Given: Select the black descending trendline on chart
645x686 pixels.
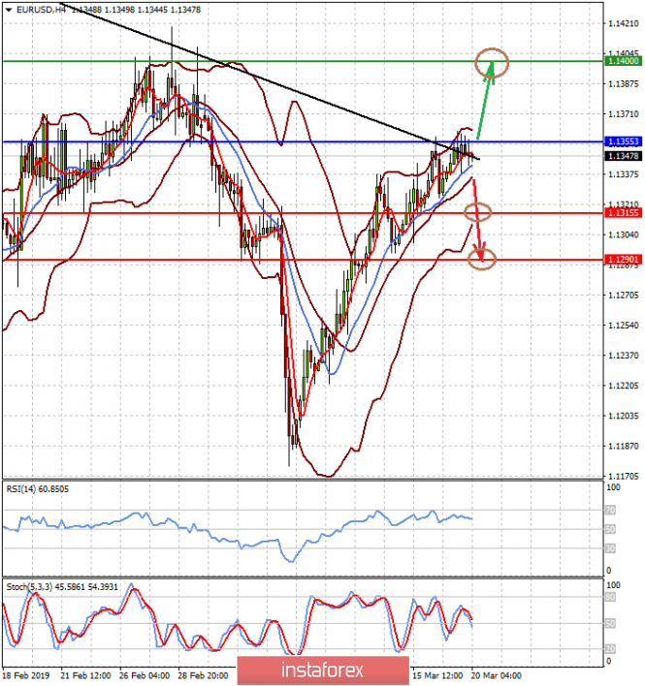Looking at the screenshot, I should pyautogui.click(x=269, y=82).
